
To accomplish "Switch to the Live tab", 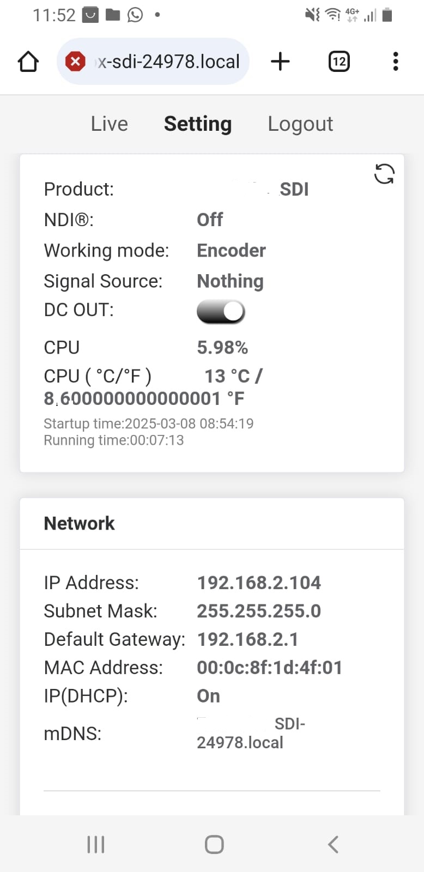I will pos(110,124).
